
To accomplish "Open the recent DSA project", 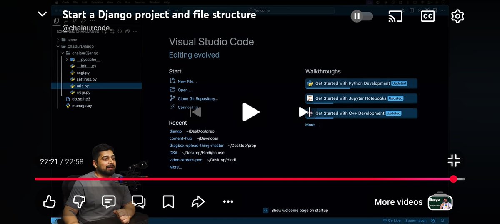I will tap(173, 153).
